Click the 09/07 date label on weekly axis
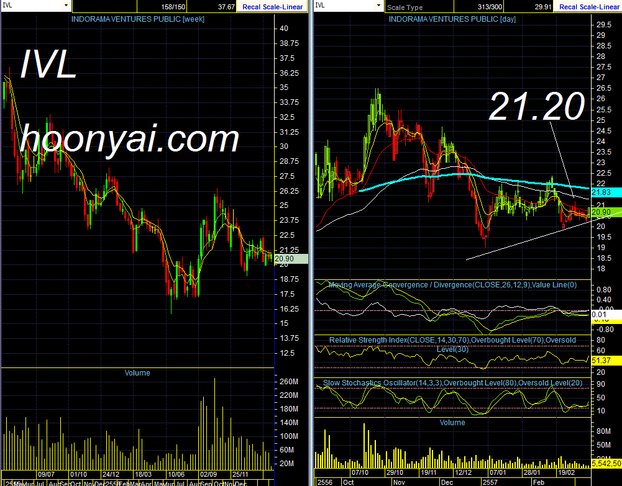The width and height of the screenshot is (622, 486). coord(47,474)
